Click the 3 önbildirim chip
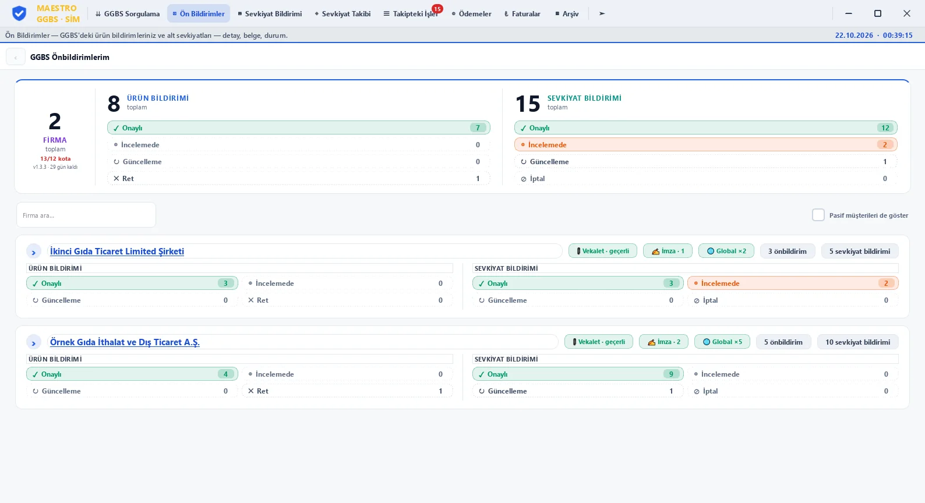 [788, 251]
